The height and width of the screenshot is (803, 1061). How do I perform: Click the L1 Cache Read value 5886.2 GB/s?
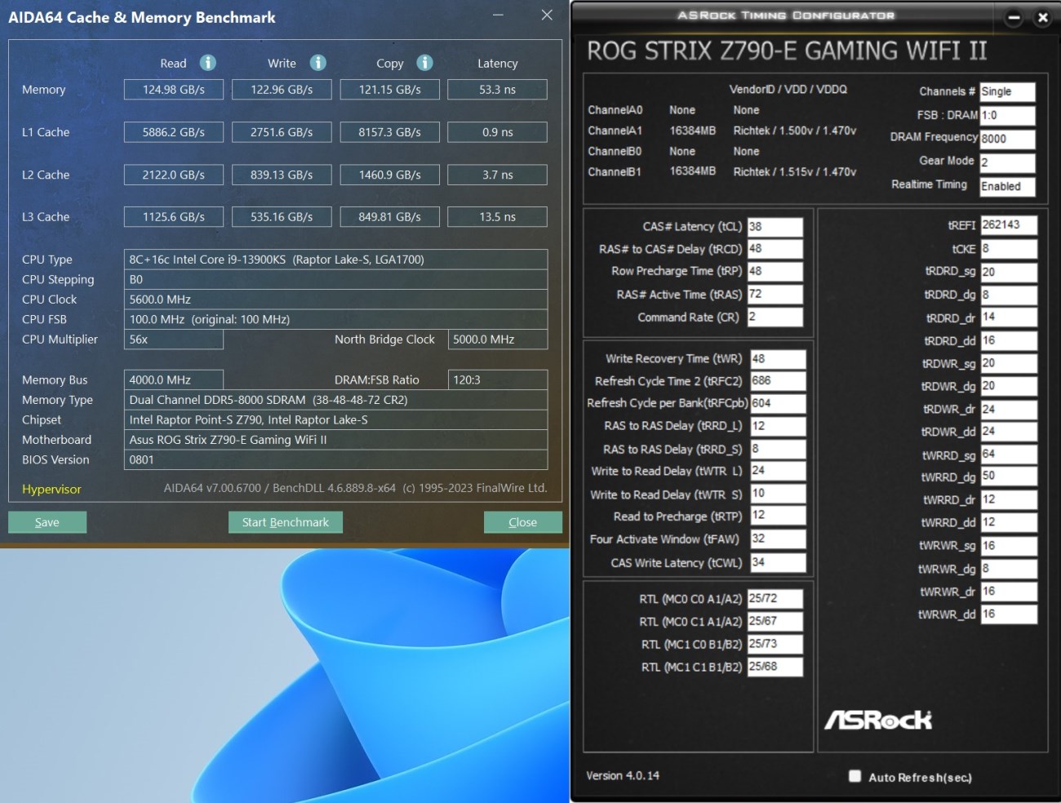[x=174, y=132]
